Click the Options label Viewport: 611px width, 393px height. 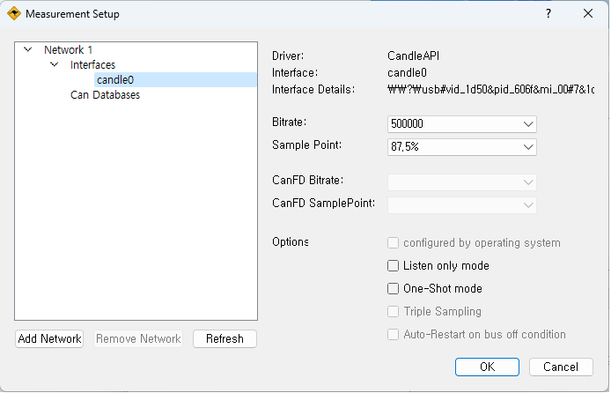[291, 241]
